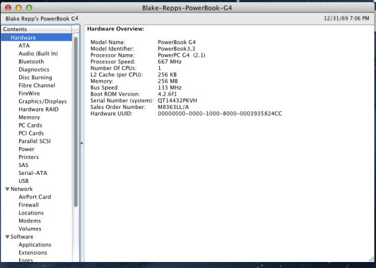This screenshot has height=268, width=376.
Task: Select ATA in the Contents list
Action: 24,46
